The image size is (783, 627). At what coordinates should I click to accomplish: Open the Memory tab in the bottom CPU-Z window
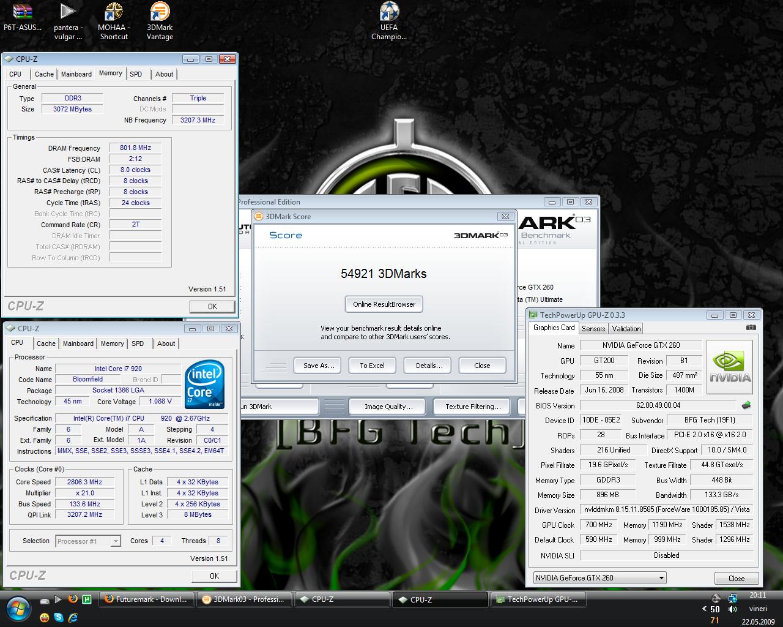[113, 344]
